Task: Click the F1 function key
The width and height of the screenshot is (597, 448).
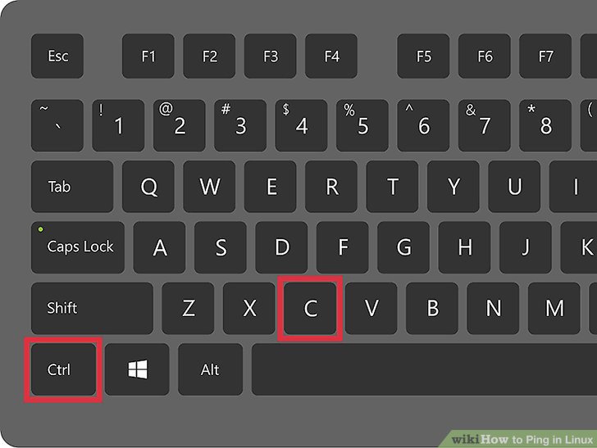Action: click(148, 56)
